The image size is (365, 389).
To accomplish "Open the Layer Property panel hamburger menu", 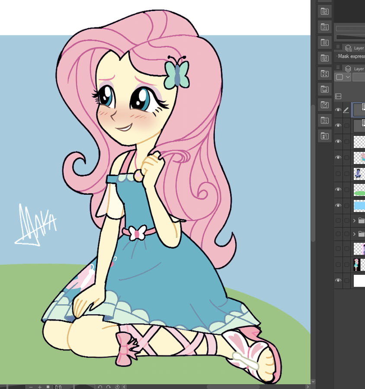I will click(338, 47).
